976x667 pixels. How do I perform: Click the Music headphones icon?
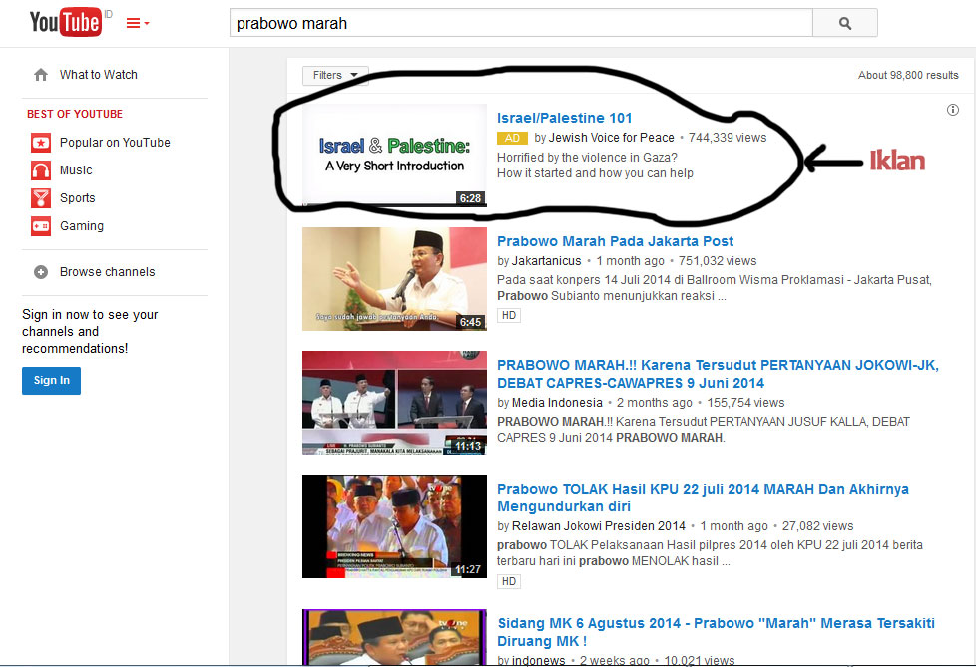[x=41, y=170]
